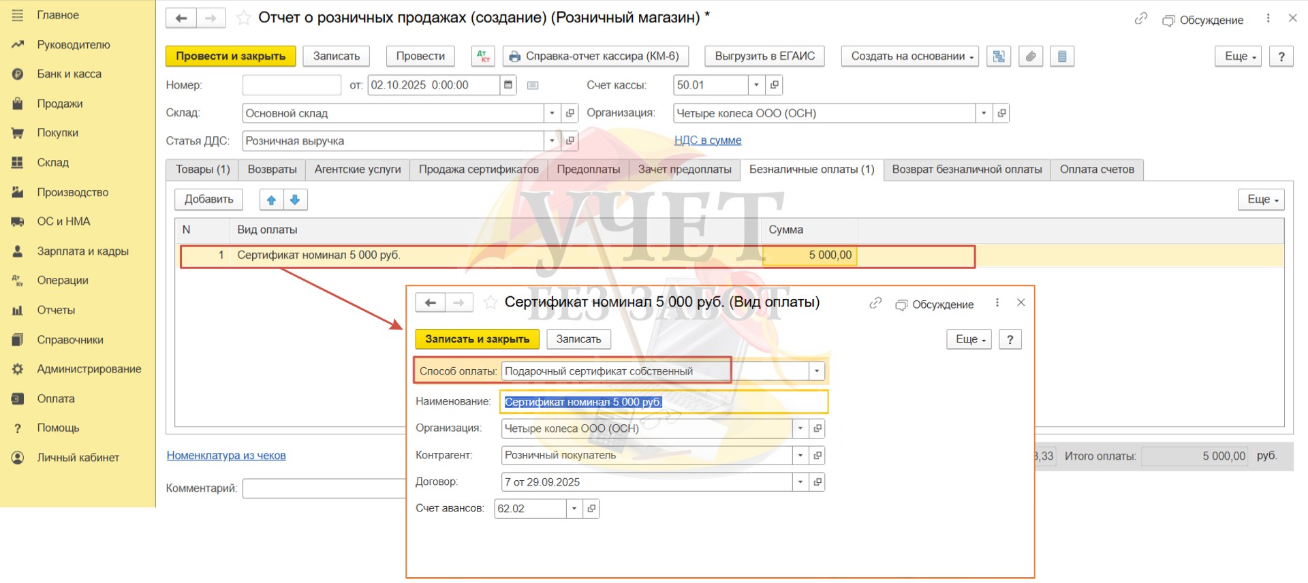
Task: Click the Справочники book icon
Action: [18, 340]
